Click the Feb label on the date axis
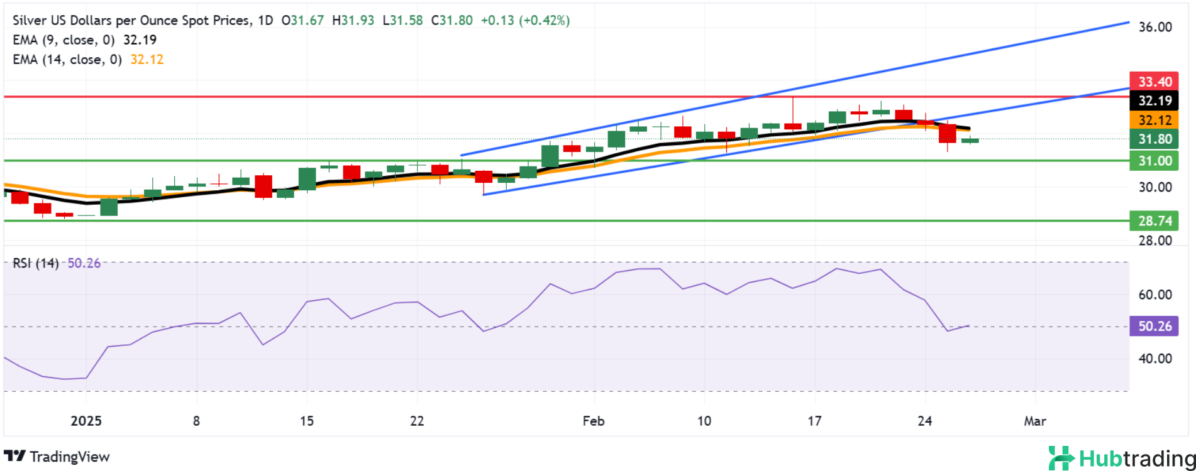 [x=593, y=421]
